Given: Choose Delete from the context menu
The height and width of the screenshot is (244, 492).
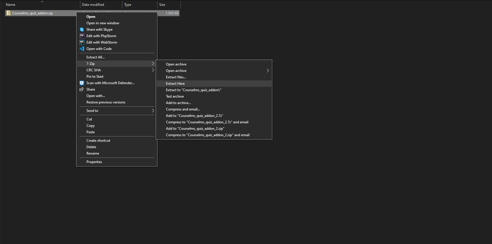Looking at the screenshot, I should click(x=117, y=147).
